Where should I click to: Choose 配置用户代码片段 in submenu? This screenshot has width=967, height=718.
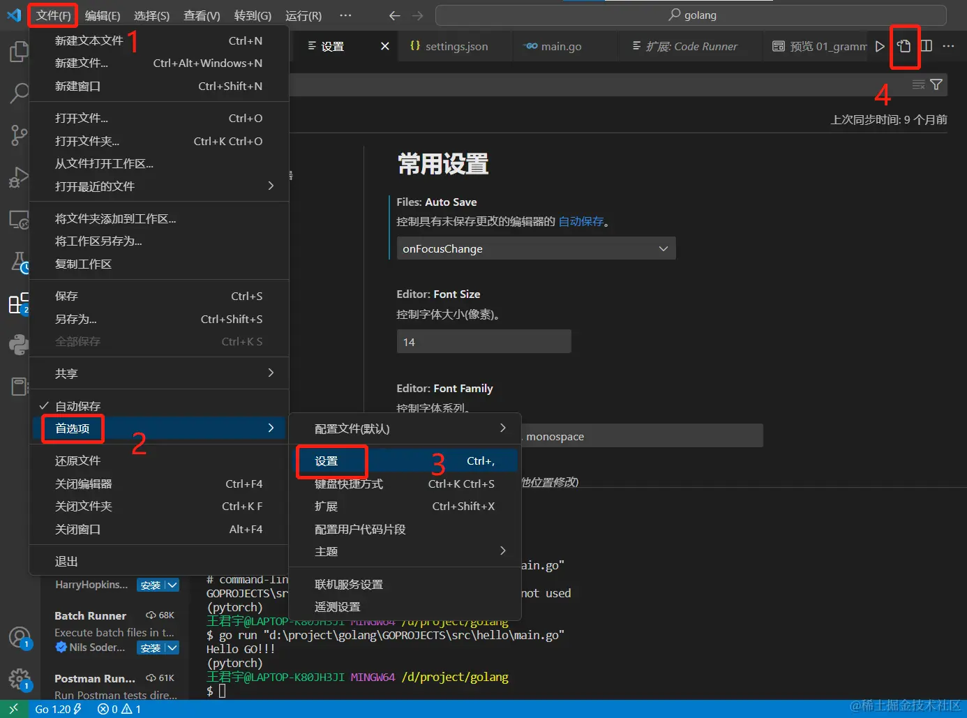405,529
